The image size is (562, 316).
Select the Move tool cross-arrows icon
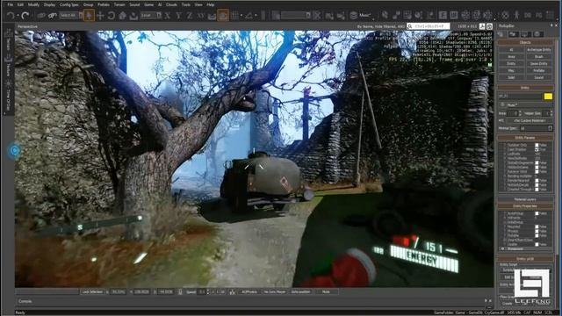click(x=100, y=16)
